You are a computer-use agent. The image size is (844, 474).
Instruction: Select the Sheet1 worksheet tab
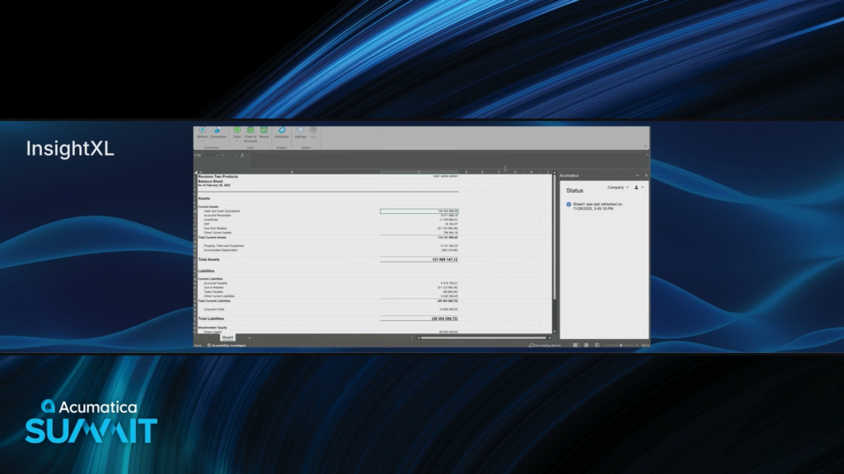point(227,337)
